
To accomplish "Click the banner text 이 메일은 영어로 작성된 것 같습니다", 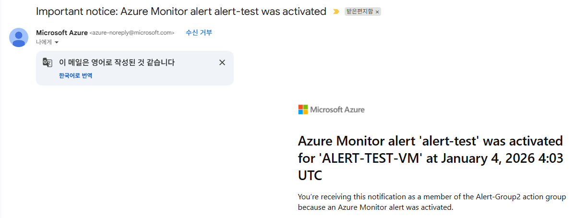I will coord(117,62).
